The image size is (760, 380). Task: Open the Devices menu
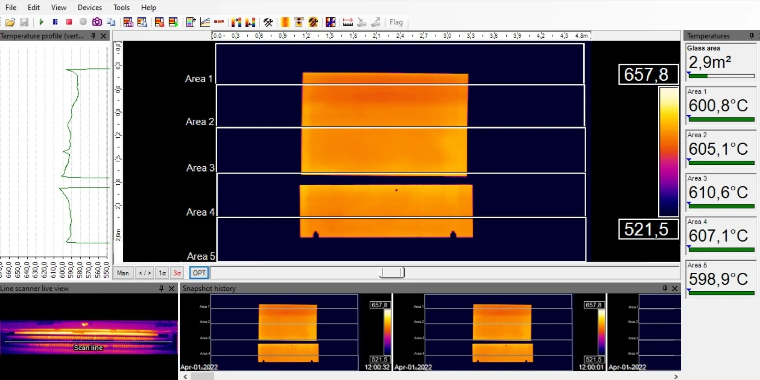[90, 8]
